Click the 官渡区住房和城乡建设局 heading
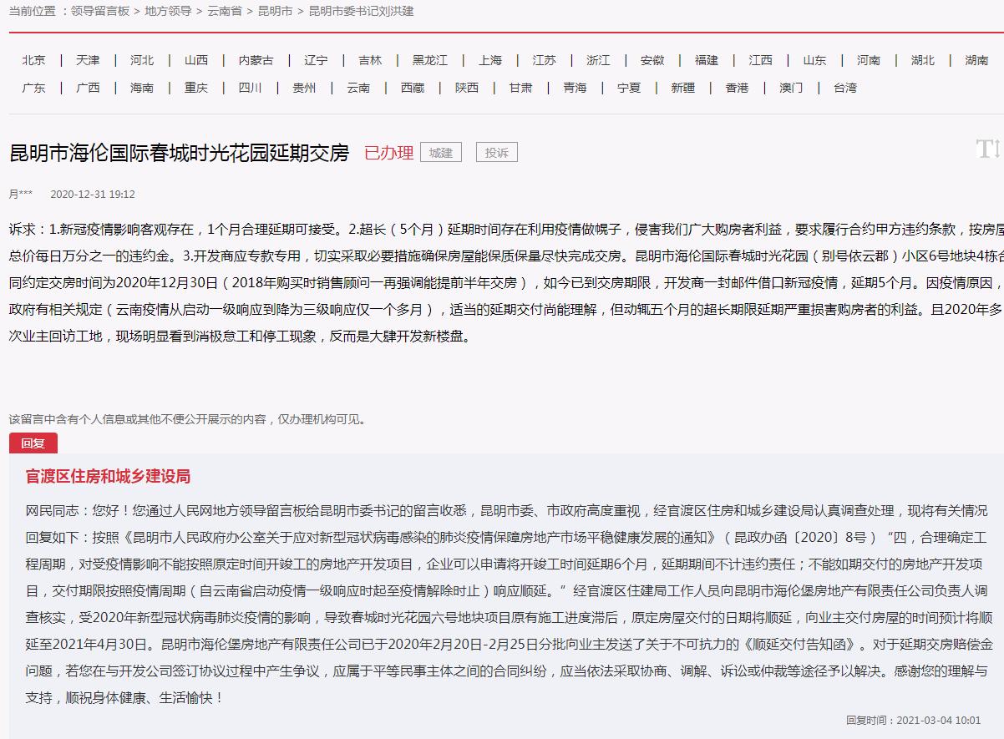This screenshot has height=739, width=1004. tap(108, 476)
